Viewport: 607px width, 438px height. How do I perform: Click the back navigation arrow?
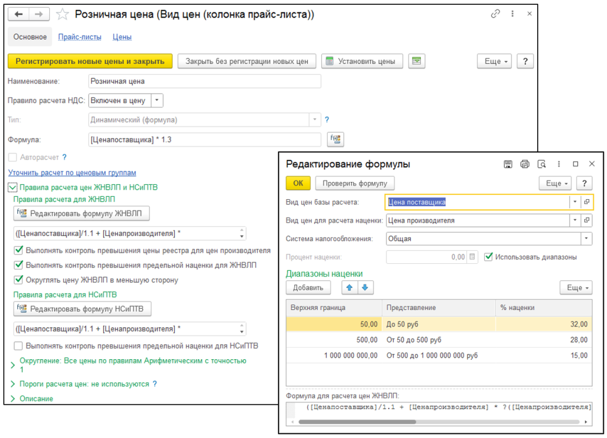(18, 14)
